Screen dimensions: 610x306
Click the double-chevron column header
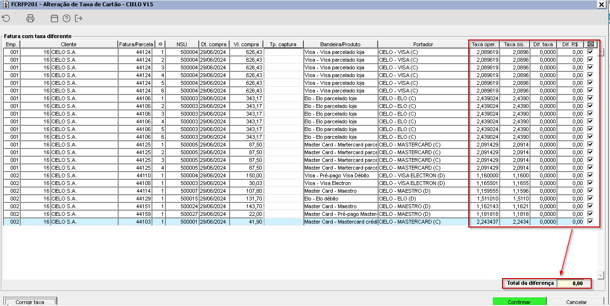click(160, 44)
